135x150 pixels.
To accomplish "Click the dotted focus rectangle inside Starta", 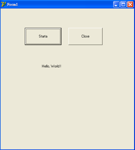I will (x=43, y=29).
